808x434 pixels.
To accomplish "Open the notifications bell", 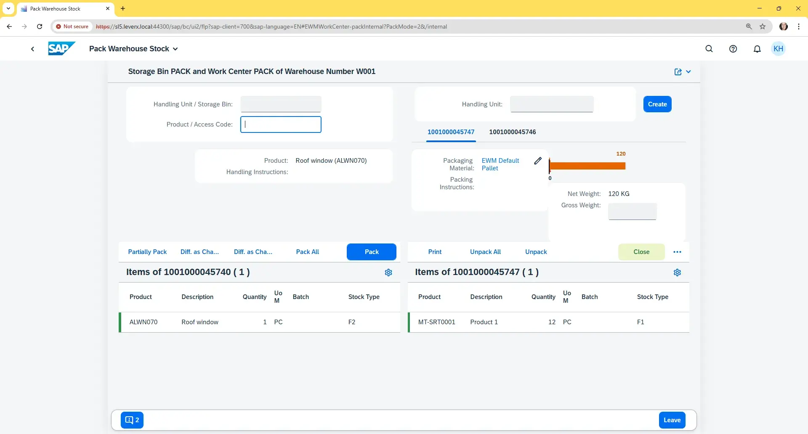I will pyautogui.click(x=757, y=49).
